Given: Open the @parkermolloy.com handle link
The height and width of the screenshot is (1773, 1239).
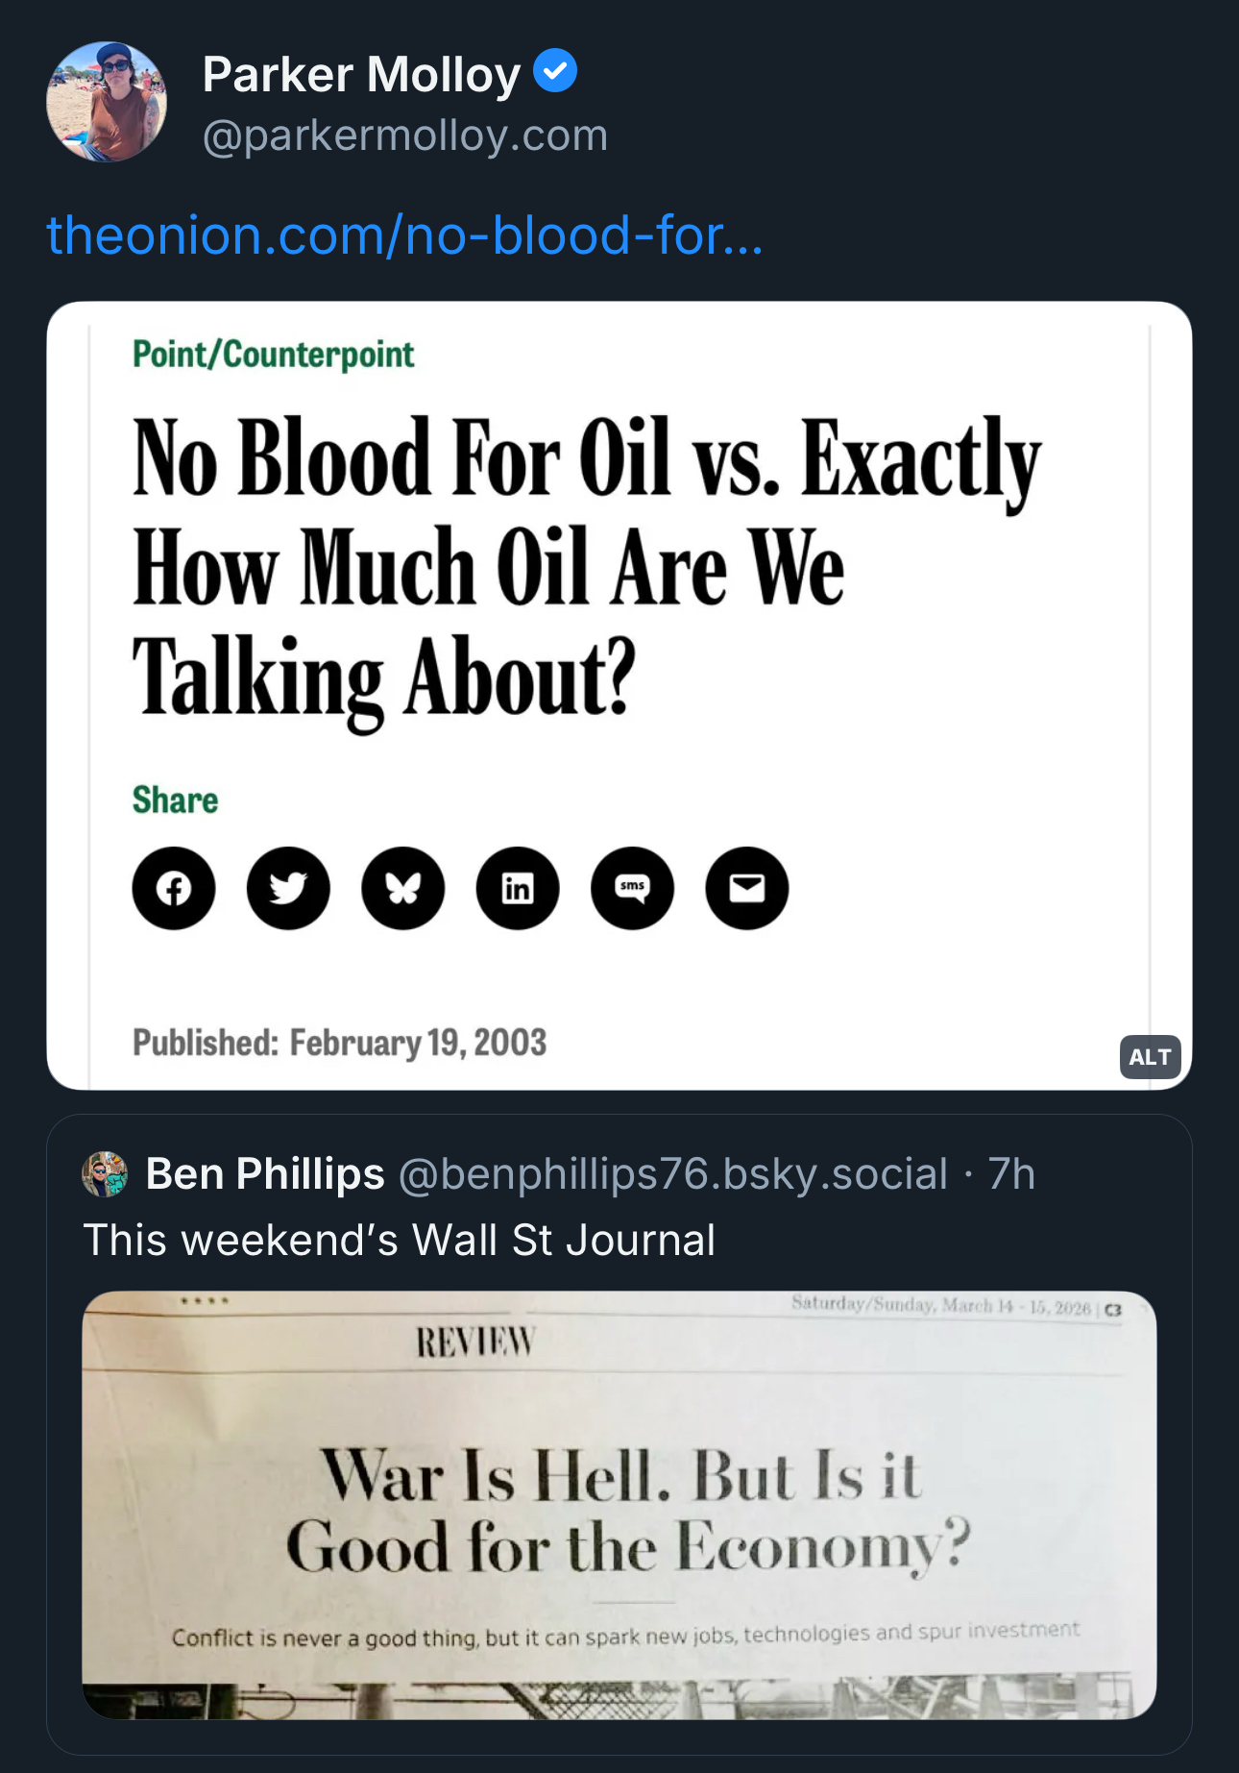Looking at the screenshot, I should 404,135.
